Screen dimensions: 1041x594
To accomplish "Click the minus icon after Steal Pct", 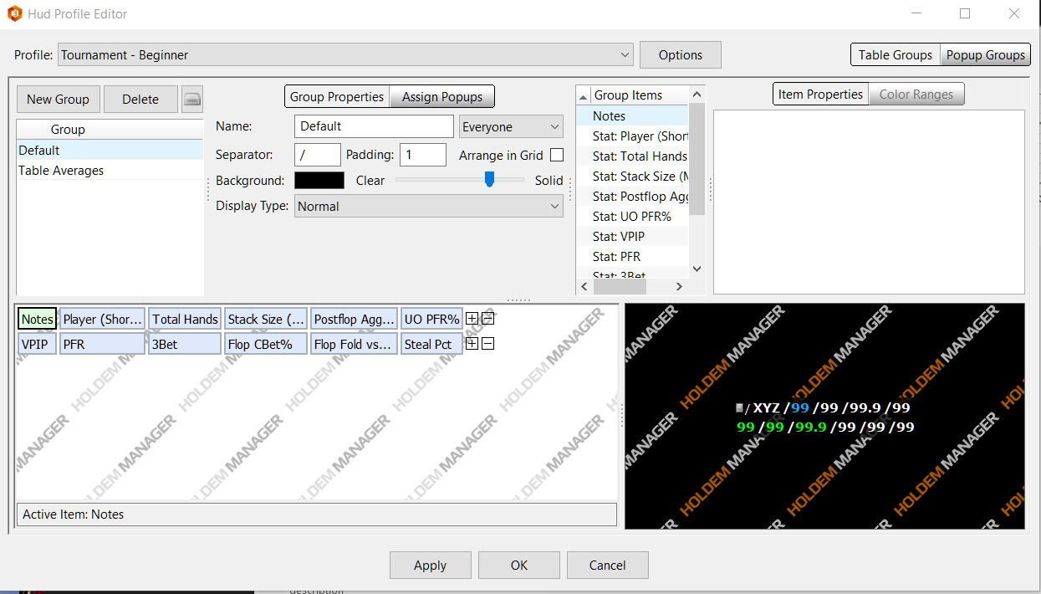I will click(488, 344).
